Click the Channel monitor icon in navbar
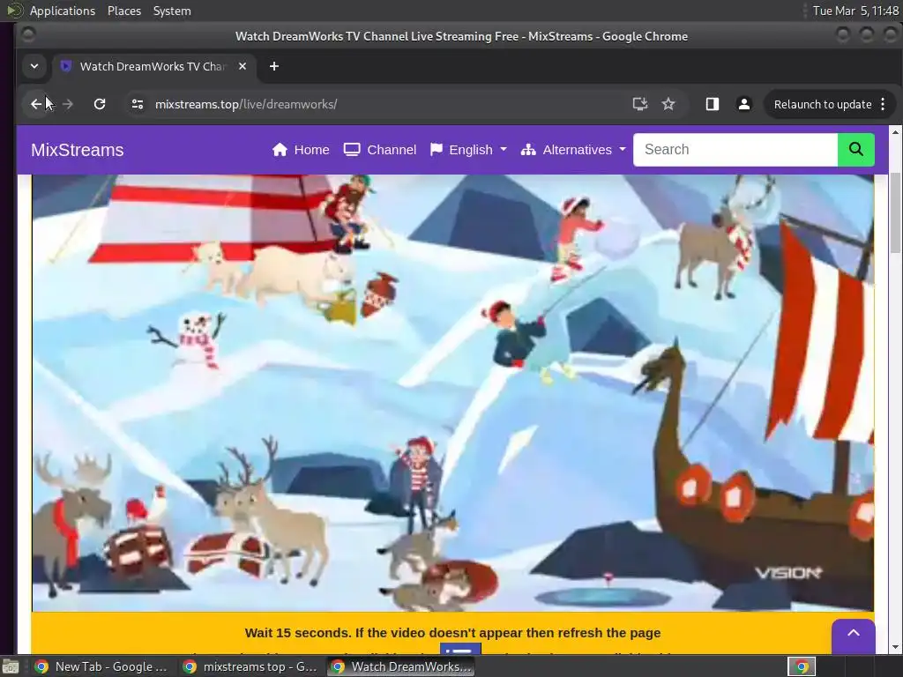 [x=352, y=150]
